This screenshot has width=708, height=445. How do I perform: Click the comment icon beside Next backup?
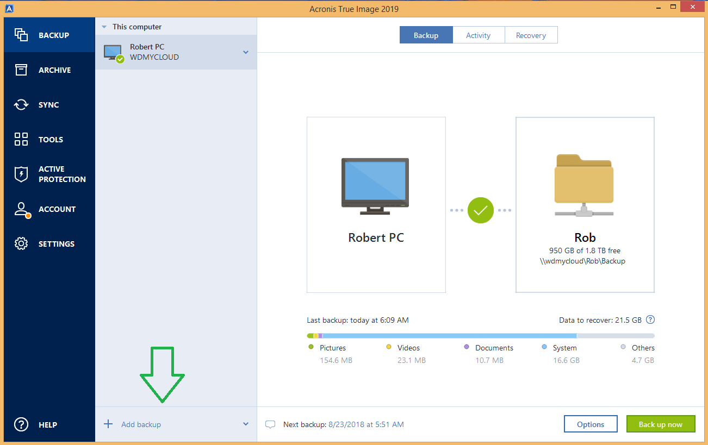click(270, 424)
